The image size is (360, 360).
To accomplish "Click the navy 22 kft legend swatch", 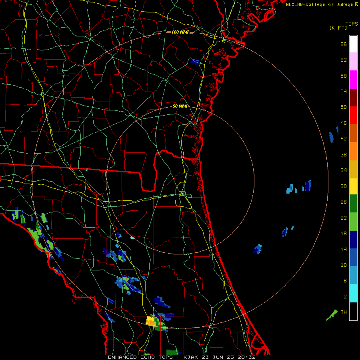I will pos(353,240).
